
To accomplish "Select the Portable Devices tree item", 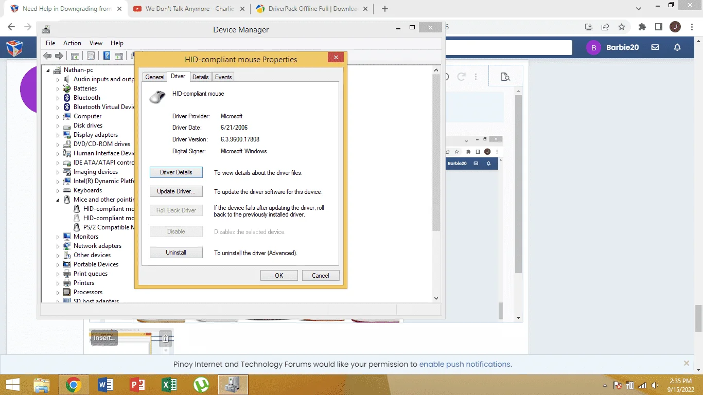I will point(96,264).
